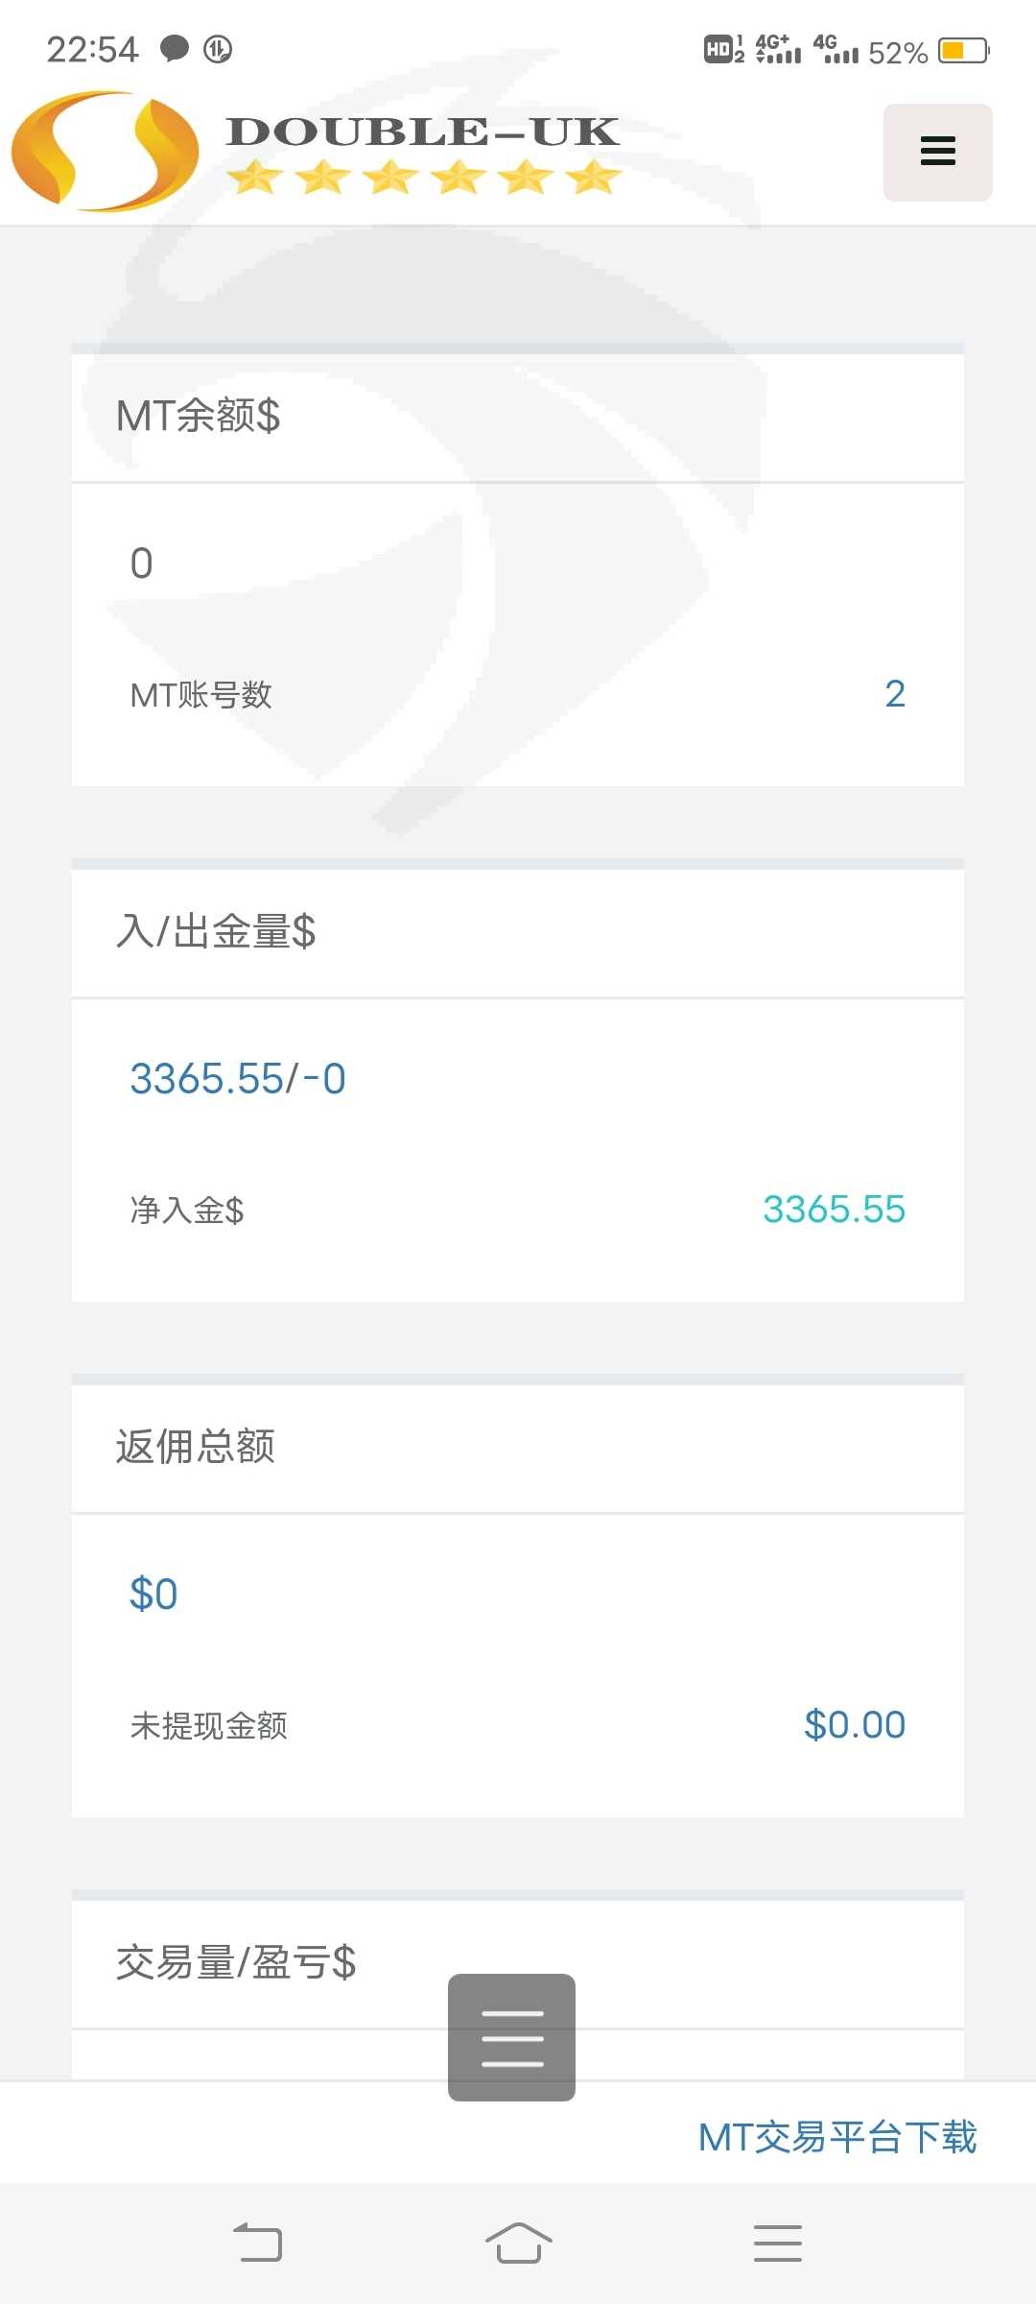Open the hamburger menu at top right

tap(937, 152)
